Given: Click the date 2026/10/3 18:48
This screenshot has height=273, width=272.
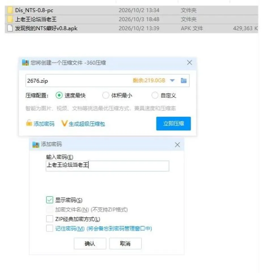Looking at the screenshot, I should click(139, 19).
